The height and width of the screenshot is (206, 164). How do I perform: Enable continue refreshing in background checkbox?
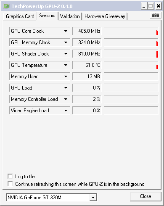click(10, 184)
